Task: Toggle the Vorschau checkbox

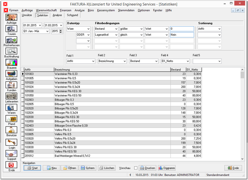Action: [x=136, y=168]
